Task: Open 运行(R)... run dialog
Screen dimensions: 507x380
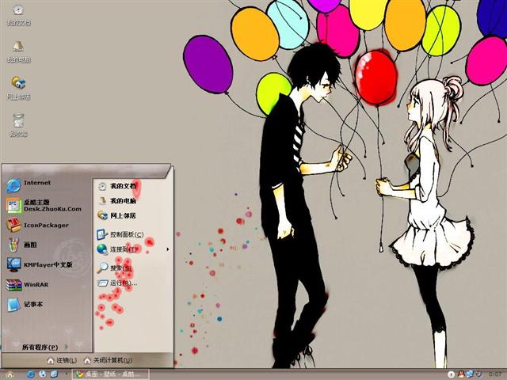Action: click(117, 283)
